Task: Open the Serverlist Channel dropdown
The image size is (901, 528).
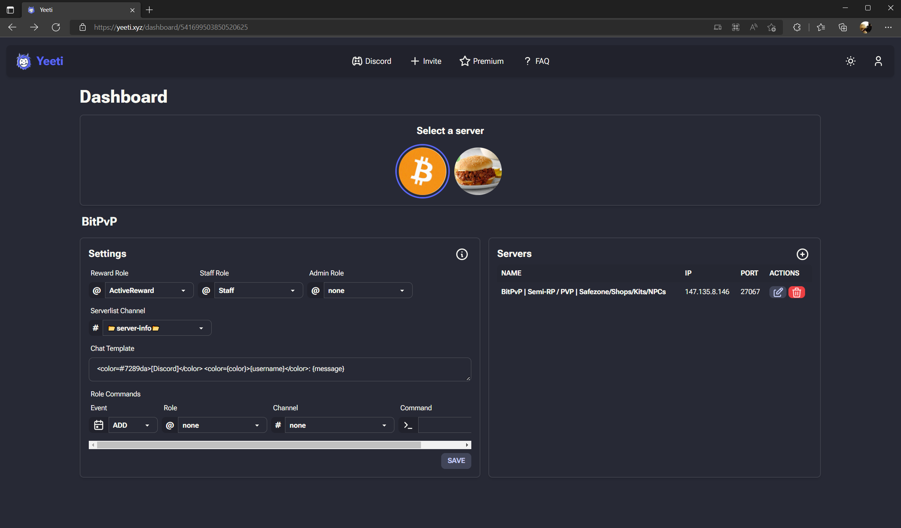Action: 157,328
